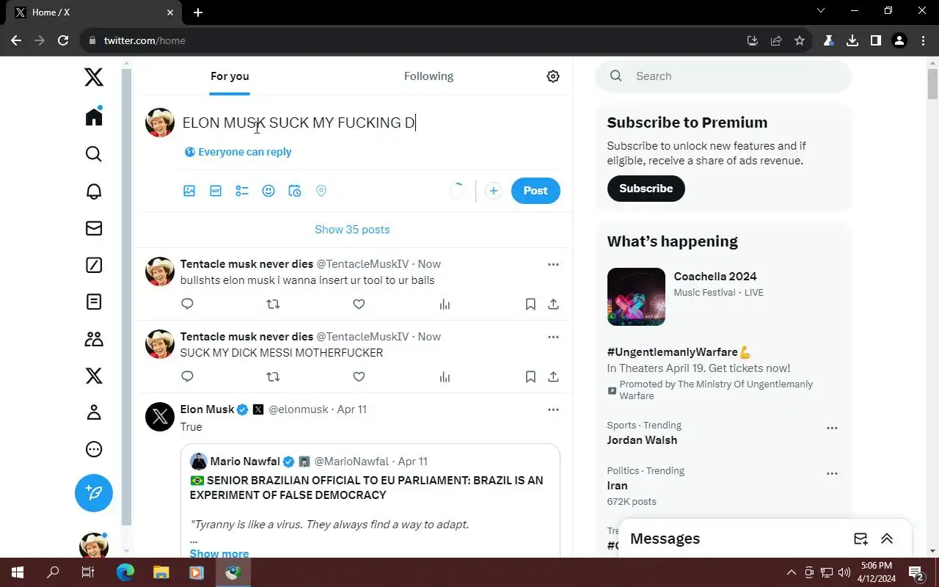Click Show 35 posts link
Viewport: 939px width, 587px height.
[x=352, y=230]
